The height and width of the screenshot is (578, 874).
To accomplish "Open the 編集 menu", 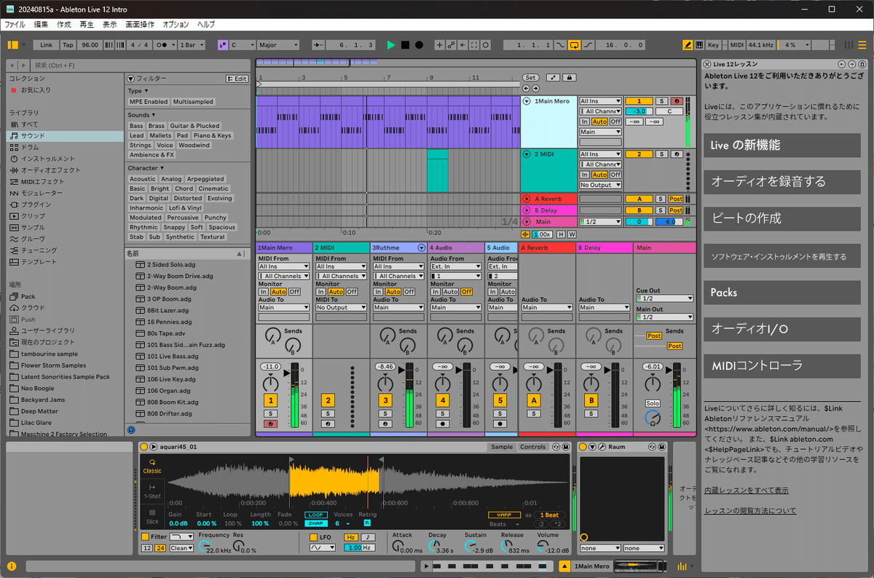I will 41,24.
